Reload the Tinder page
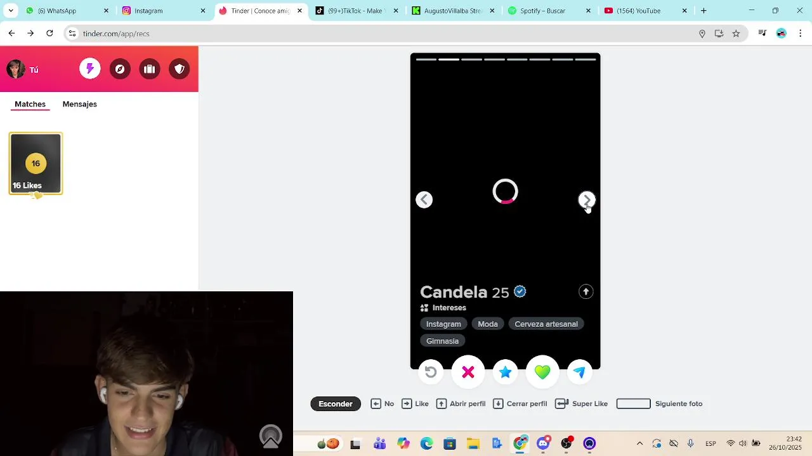Viewport: 812px width, 456px height. click(x=49, y=34)
